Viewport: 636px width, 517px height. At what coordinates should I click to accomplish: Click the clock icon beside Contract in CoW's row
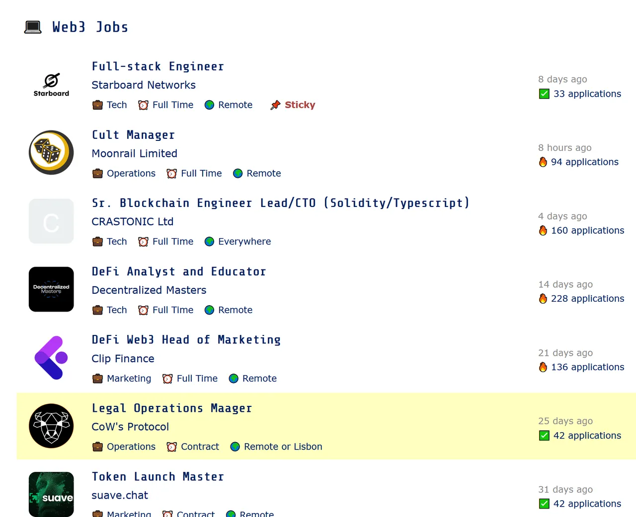(x=171, y=447)
